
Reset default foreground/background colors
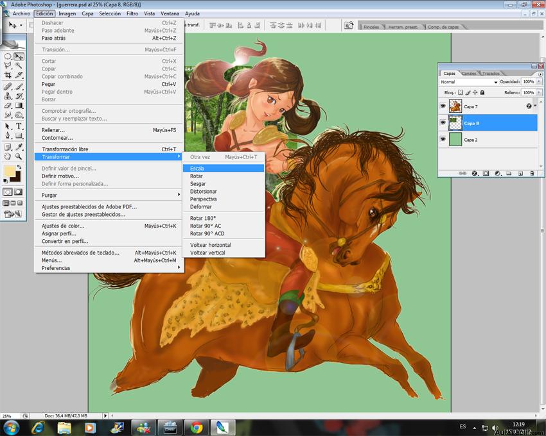5,181
